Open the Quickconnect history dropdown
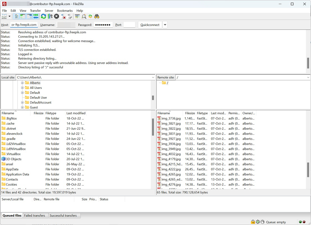 165,25
